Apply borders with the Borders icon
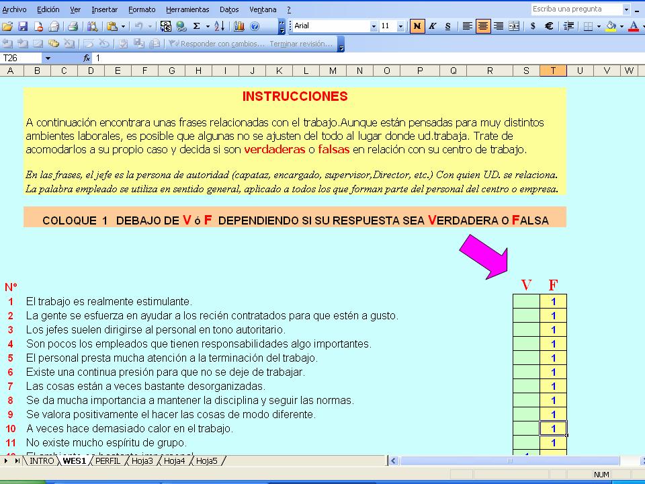Image resolution: width=645 pixels, height=484 pixels. pyautogui.click(x=589, y=26)
